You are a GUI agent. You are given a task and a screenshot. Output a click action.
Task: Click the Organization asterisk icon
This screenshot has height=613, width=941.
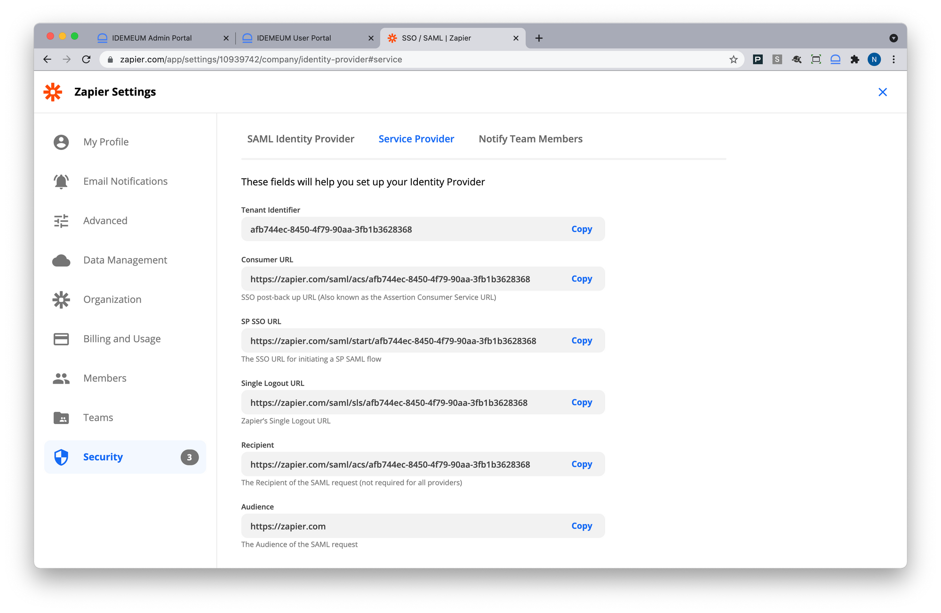[x=61, y=300]
